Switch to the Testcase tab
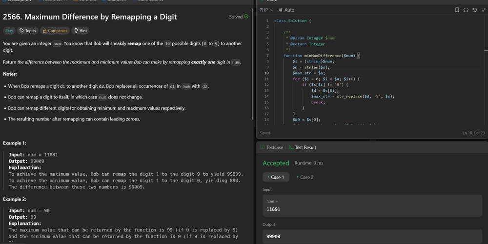The image size is (488, 244). coord(271,147)
